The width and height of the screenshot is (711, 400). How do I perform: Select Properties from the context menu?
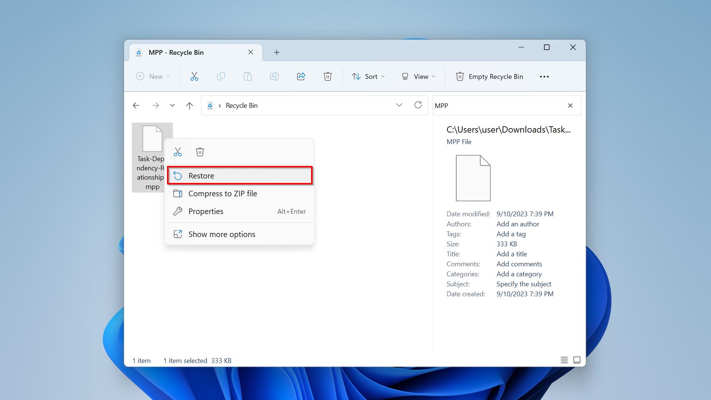click(x=206, y=211)
